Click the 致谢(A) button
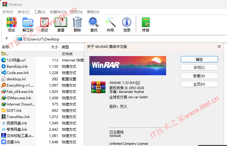The width and height of the screenshot is (227, 146). tap(199, 76)
